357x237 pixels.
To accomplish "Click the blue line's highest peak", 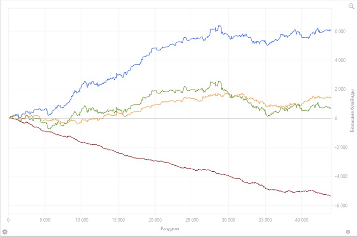I will [219, 25].
